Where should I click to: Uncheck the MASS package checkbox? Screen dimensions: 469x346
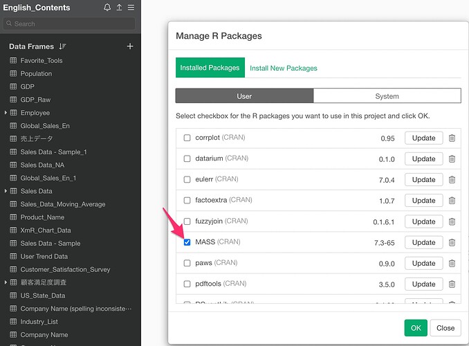187,242
